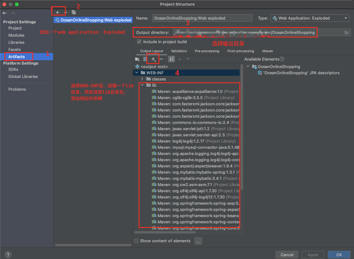354x259 pixels.
Task: Select the output root node
Action: 151,66
